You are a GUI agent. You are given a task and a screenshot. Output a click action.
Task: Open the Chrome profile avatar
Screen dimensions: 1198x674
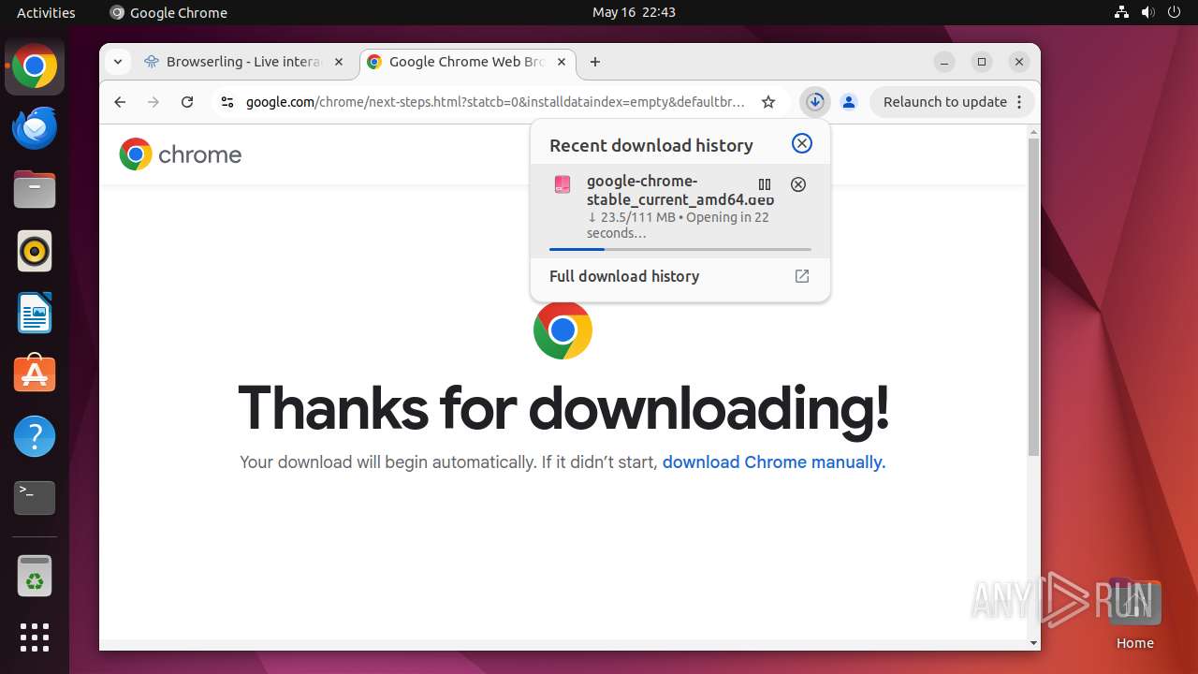(x=849, y=102)
